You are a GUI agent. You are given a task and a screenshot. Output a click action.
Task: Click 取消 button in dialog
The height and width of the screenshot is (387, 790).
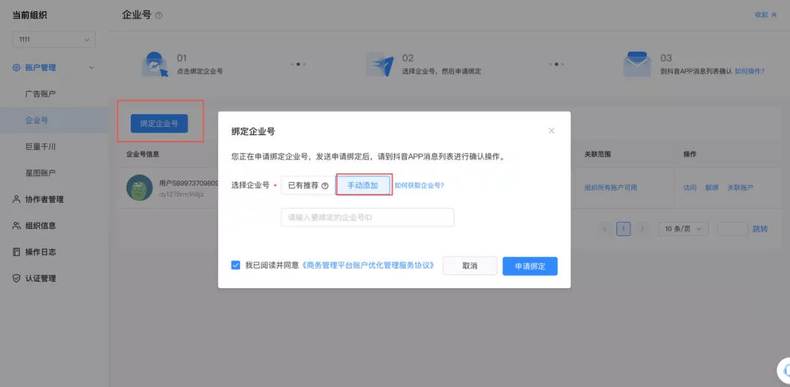tap(470, 266)
